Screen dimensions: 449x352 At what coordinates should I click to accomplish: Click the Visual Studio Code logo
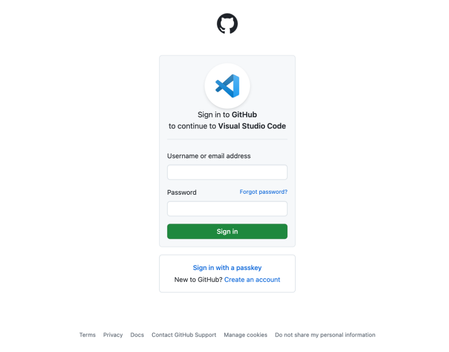[x=227, y=86]
